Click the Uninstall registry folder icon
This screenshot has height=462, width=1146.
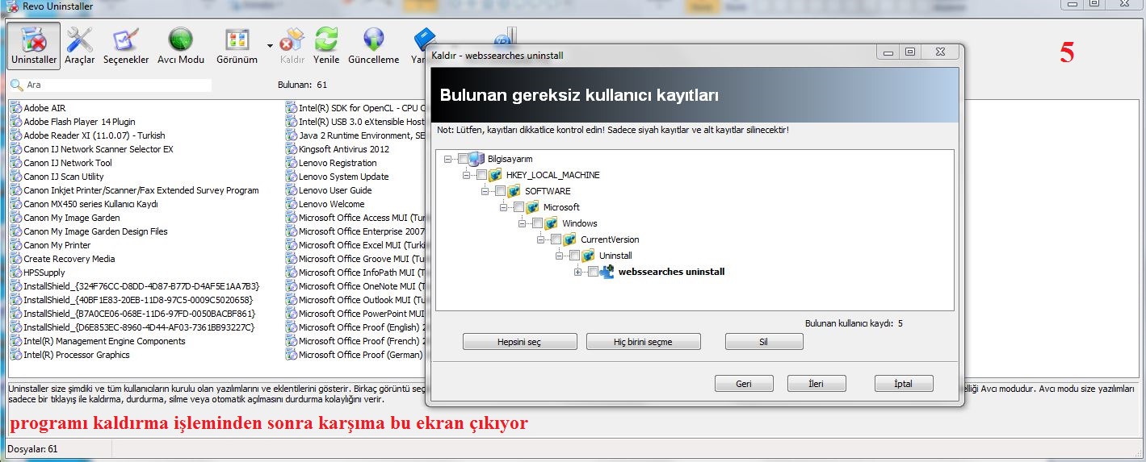[x=588, y=256]
